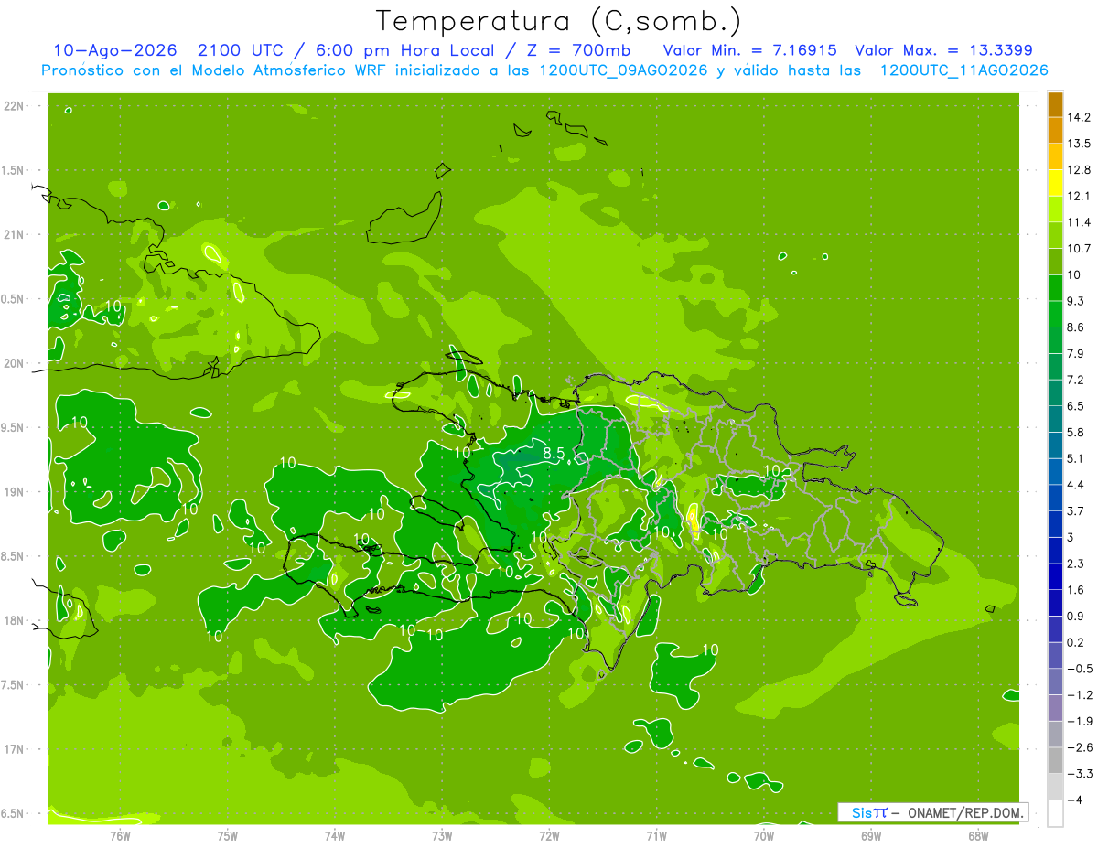Click the "-3.3" color scale value
Screen dimensions: 1098x848
click(1080, 774)
